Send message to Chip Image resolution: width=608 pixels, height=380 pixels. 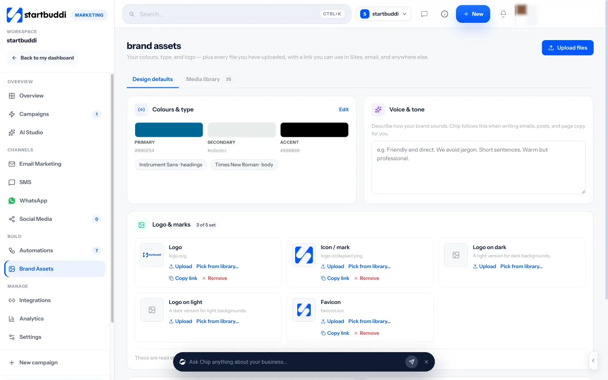(412, 362)
